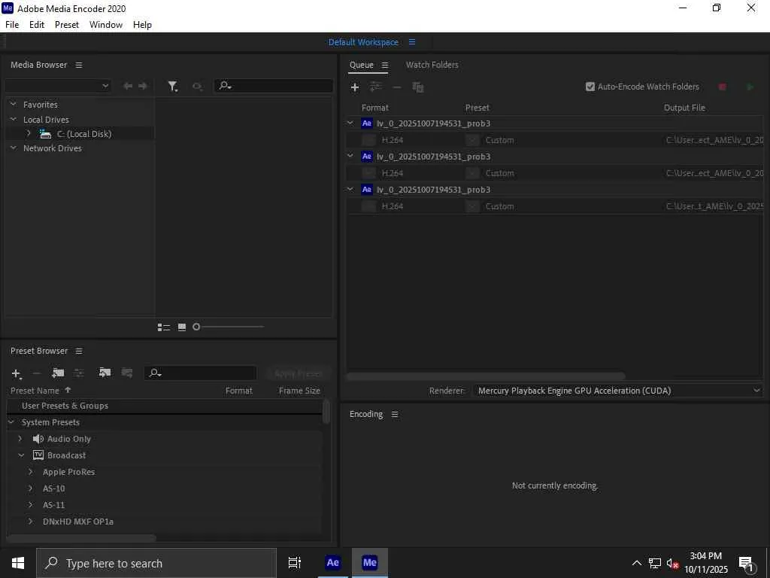Image resolution: width=770 pixels, height=578 pixels.
Task: Open the Renderer dropdown
Action: pos(618,391)
